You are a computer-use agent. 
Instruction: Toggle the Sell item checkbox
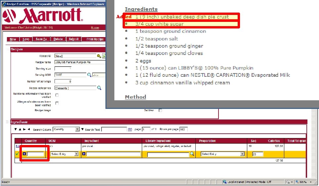click(x=160, y=110)
